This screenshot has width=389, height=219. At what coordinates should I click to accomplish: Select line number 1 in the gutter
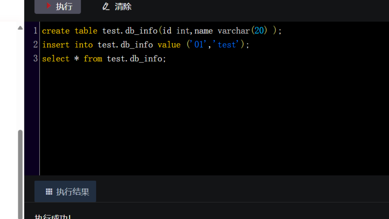click(x=35, y=31)
